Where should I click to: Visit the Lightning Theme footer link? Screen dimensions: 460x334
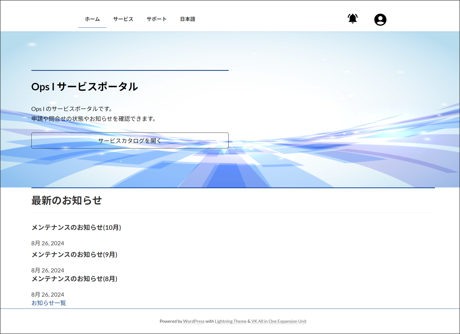[x=230, y=321]
